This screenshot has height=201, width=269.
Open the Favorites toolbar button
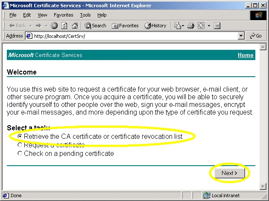125,26
